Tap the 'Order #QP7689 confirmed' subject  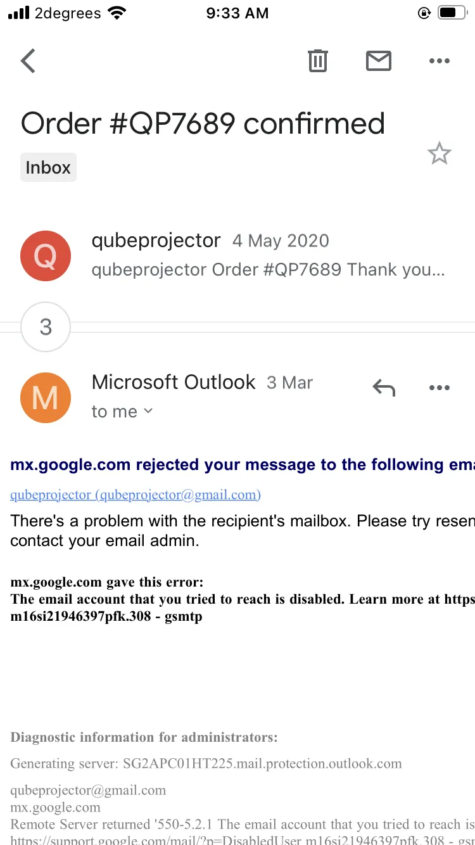[x=203, y=124]
